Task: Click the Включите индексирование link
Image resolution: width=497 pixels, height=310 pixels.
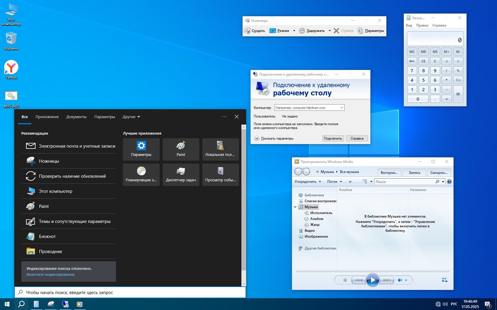Action: 51,275
